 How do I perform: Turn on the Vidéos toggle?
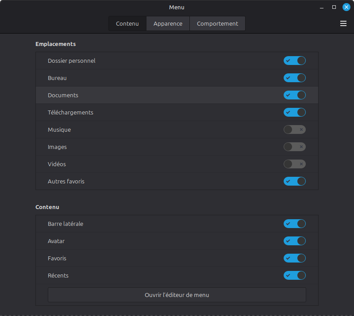[x=294, y=164]
